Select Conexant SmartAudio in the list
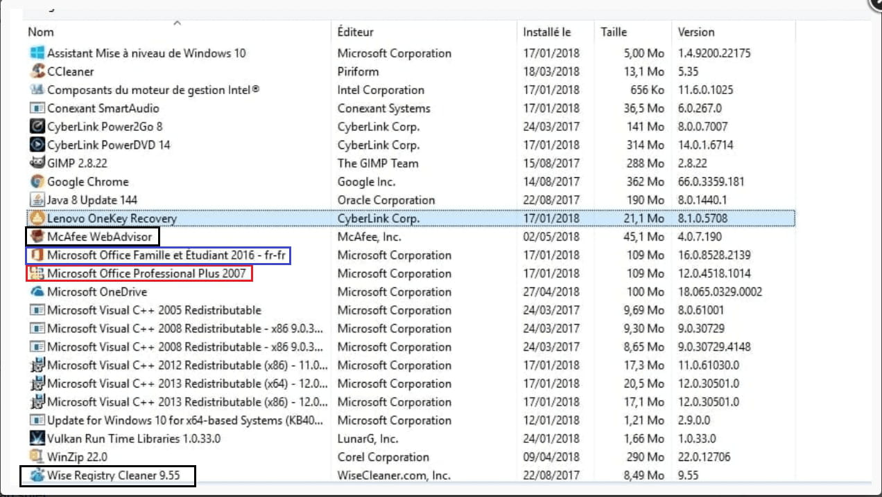The width and height of the screenshot is (882, 497). (x=103, y=108)
